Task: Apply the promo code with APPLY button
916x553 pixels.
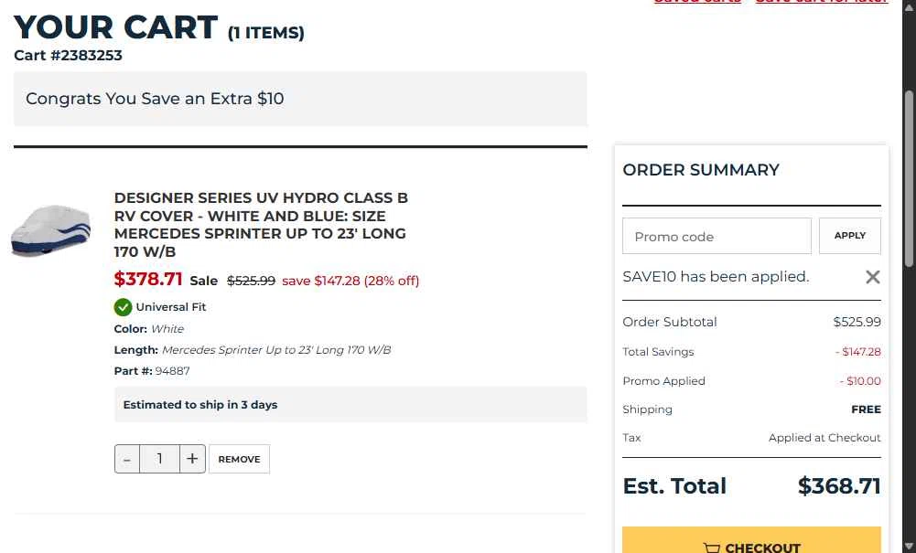Action: coord(849,236)
